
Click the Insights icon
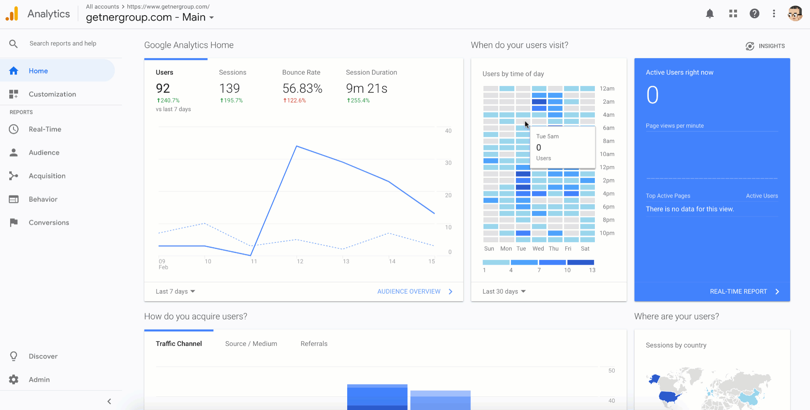coord(750,46)
